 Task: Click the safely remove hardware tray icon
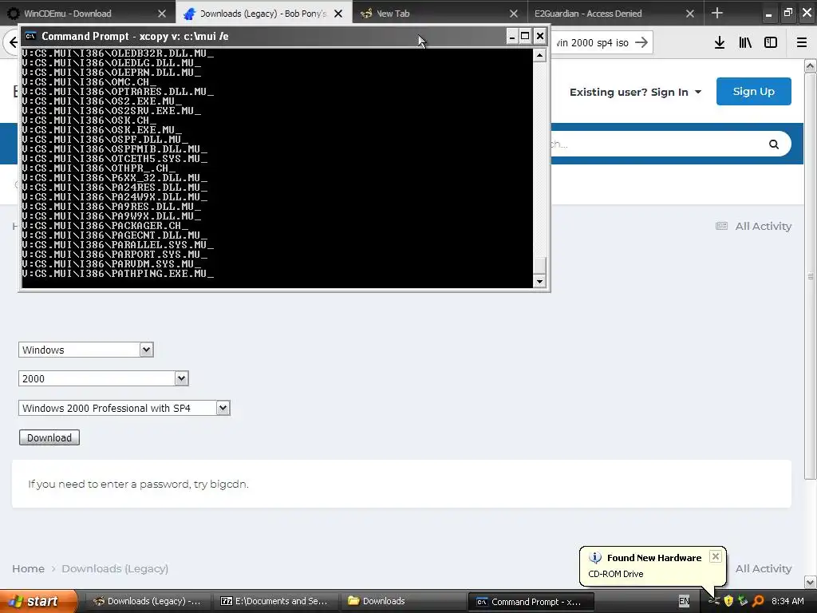coord(743,601)
